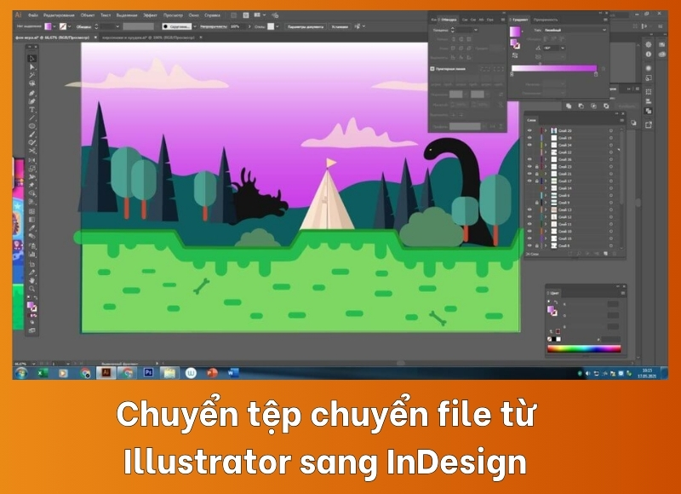The height and width of the screenshot is (494, 681).
Task: Select the Type tool in the left toolbar
Action: pyautogui.click(x=31, y=111)
